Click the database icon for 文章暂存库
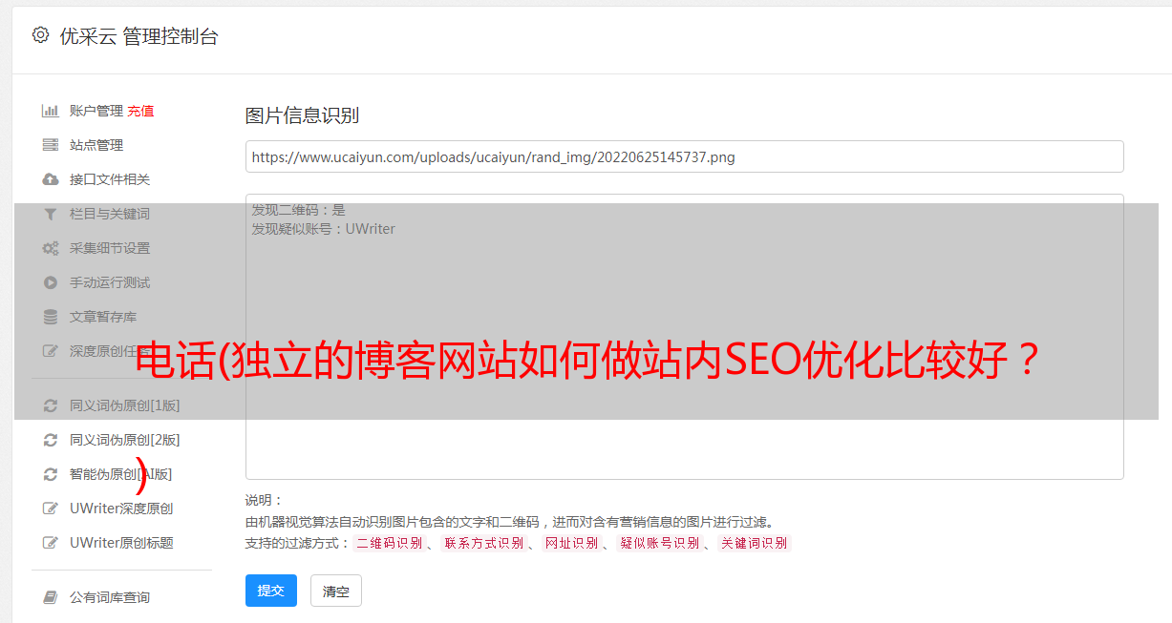The image size is (1172, 623). click(x=51, y=317)
